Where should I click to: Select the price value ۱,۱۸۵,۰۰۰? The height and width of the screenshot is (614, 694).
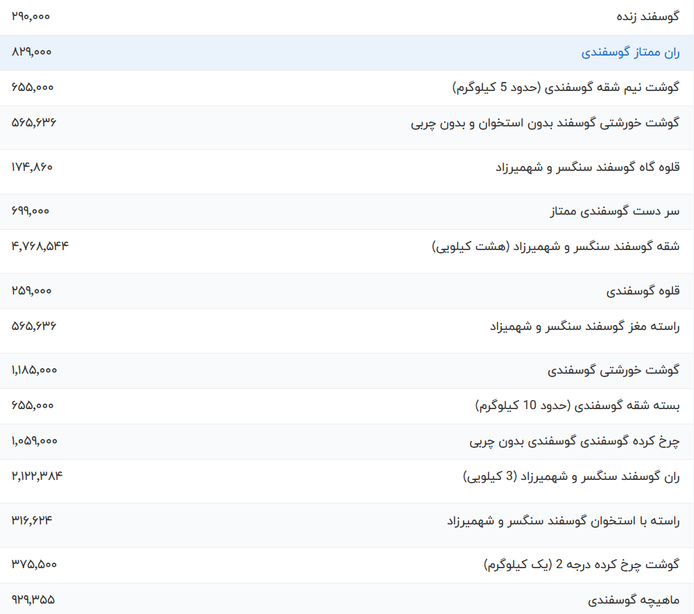(x=34, y=370)
